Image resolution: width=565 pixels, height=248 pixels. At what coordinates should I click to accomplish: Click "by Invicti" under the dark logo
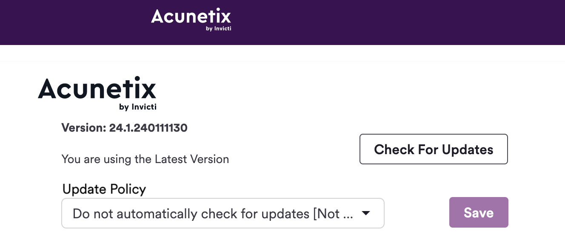click(138, 107)
